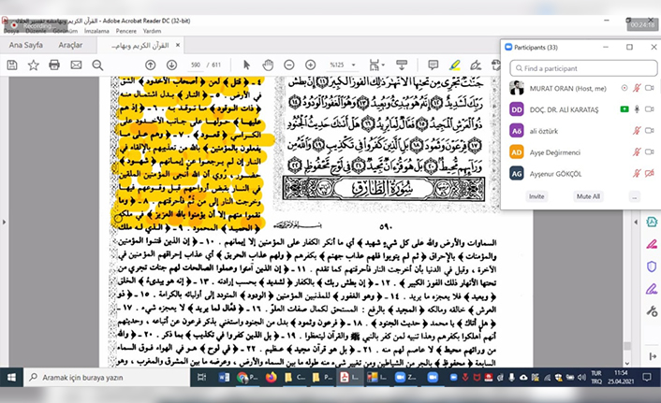The width and height of the screenshot is (661, 403).
Task: Send the file by email using the envelope icon
Action: click(76, 65)
